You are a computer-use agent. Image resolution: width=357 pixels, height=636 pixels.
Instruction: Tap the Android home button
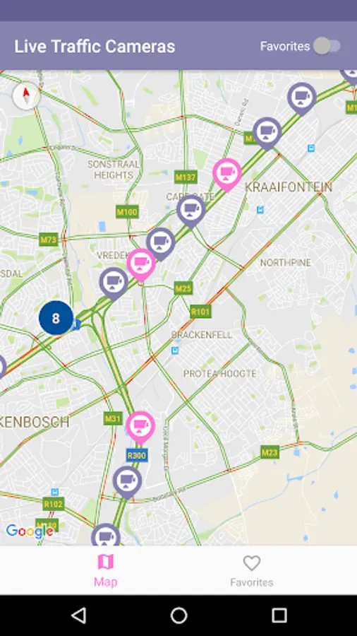coord(178,616)
